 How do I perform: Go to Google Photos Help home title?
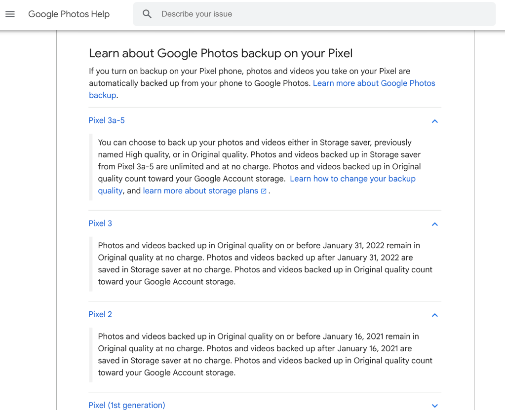[69, 14]
